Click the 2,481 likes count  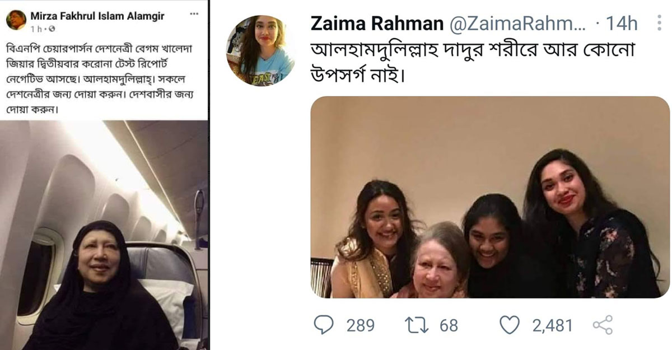click(x=552, y=325)
